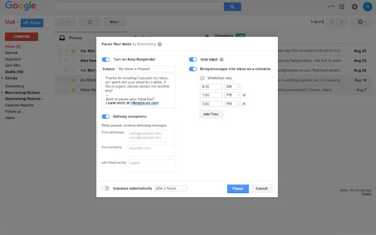This screenshot has height=235, width=376.
Task: Click the Google search box
Action: [x=139, y=7]
